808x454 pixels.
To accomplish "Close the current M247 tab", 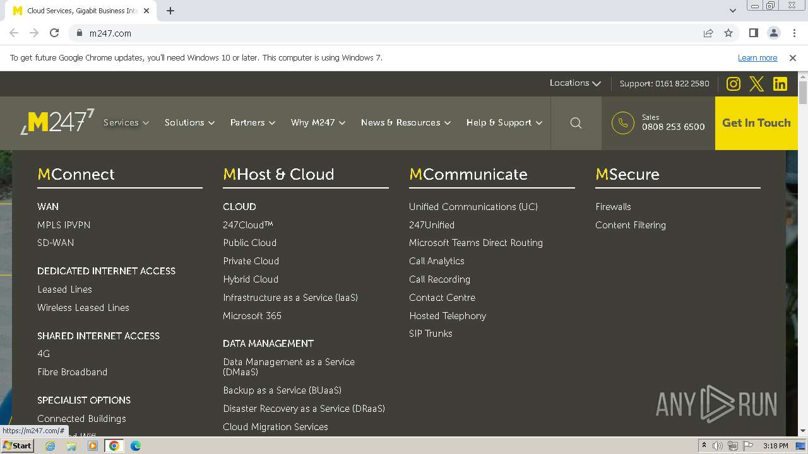I will [x=146, y=11].
